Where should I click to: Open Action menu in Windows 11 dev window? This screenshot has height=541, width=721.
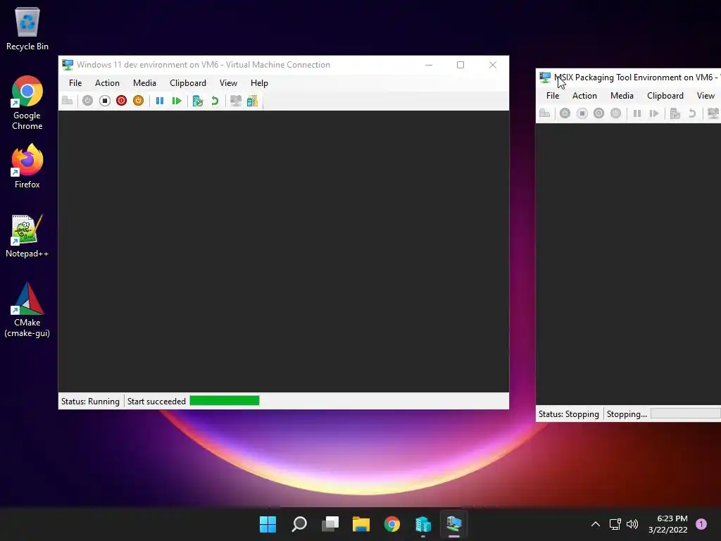(107, 83)
